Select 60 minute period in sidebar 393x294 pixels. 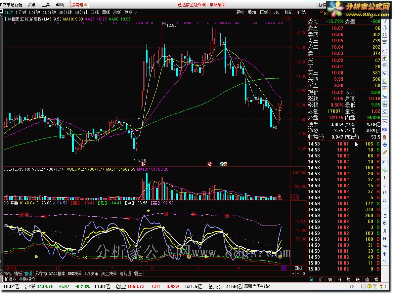pyautogui.click(x=384, y=208)
